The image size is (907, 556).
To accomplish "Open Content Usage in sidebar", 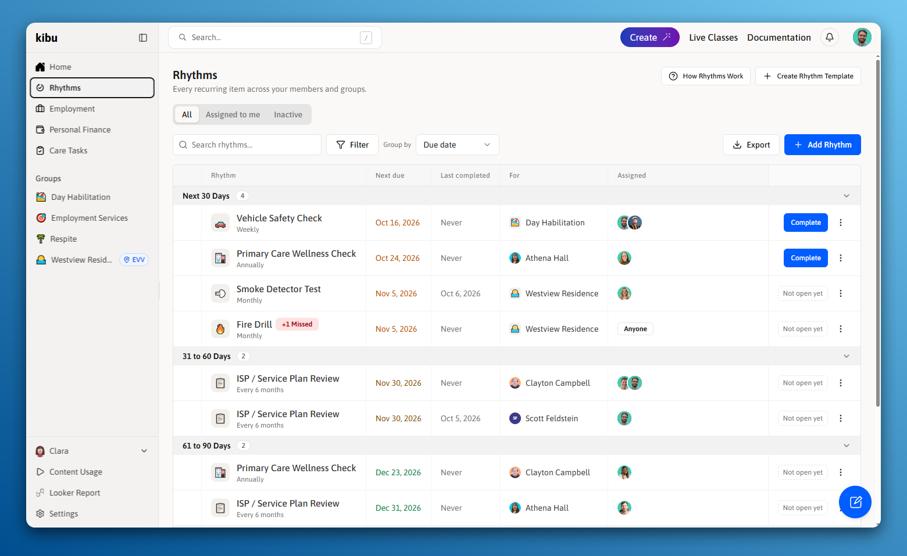I will pyautogui.click(x=92, y=472).
